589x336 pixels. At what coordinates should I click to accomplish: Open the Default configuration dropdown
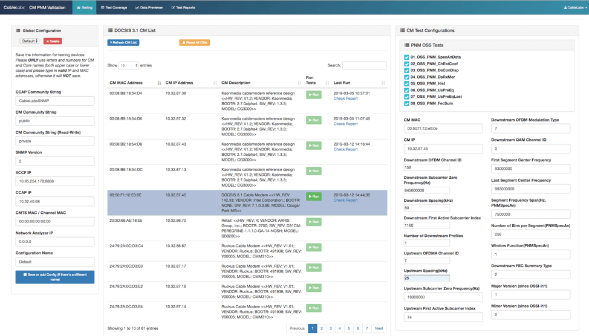(x=30, y=41)
